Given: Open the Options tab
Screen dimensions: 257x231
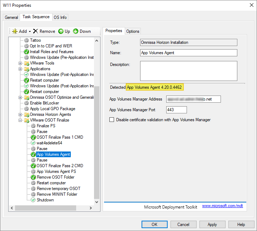Looking at the screenshot, I should click(133, 31).
